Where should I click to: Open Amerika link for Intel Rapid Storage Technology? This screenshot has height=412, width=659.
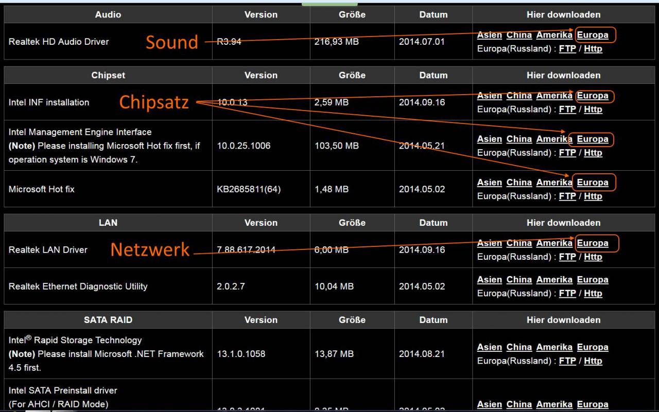tap(554, 347)
